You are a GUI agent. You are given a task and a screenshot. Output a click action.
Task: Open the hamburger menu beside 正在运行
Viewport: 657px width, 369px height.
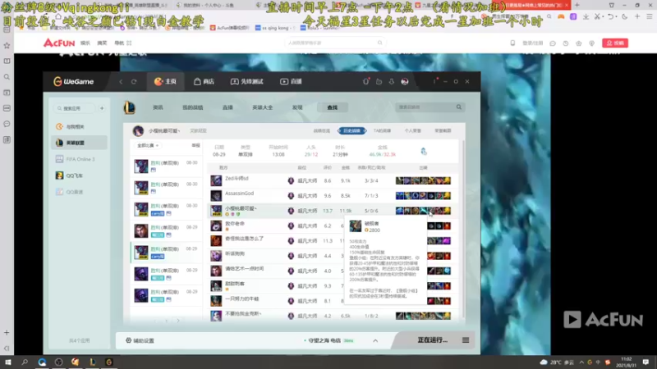[x=466, y=340]
